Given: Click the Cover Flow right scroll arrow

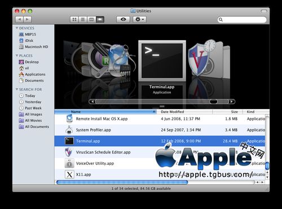Looking at the screenshot, I should pyautogui.click(x=232, y=102).
